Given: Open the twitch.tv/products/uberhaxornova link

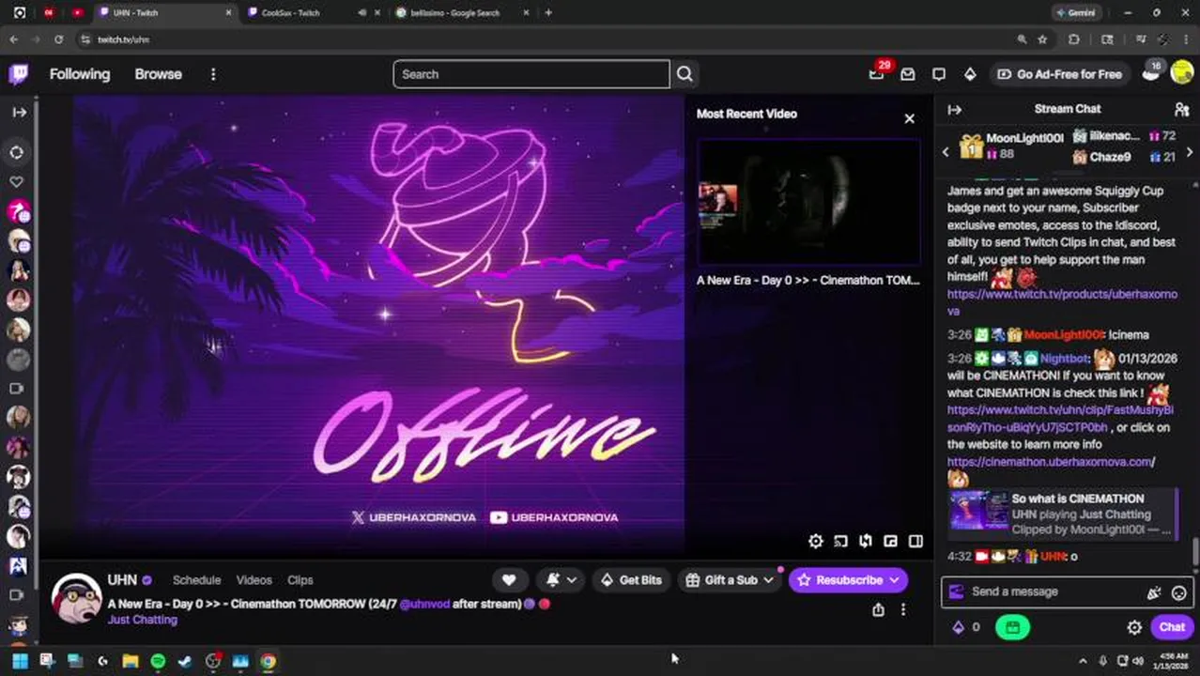Looking at the screenshot, I should click(1062, 302).
